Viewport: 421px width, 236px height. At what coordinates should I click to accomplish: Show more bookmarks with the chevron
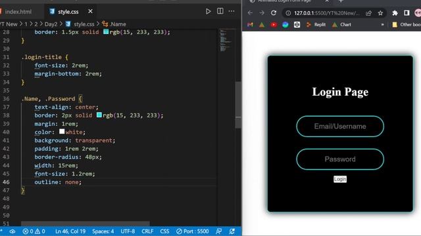tap(382, 25)
